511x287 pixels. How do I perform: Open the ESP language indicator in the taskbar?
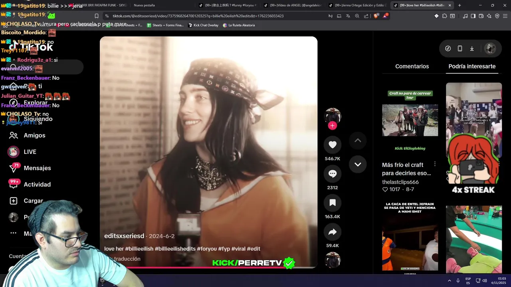[x=468, y=281]
